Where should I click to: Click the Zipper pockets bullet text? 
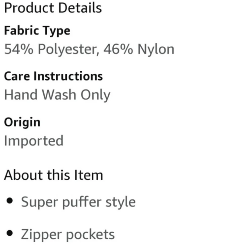click(x=68, y=235)
